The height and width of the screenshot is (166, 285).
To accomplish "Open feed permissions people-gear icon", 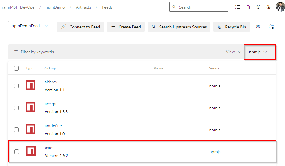I will tap(271, 27).
